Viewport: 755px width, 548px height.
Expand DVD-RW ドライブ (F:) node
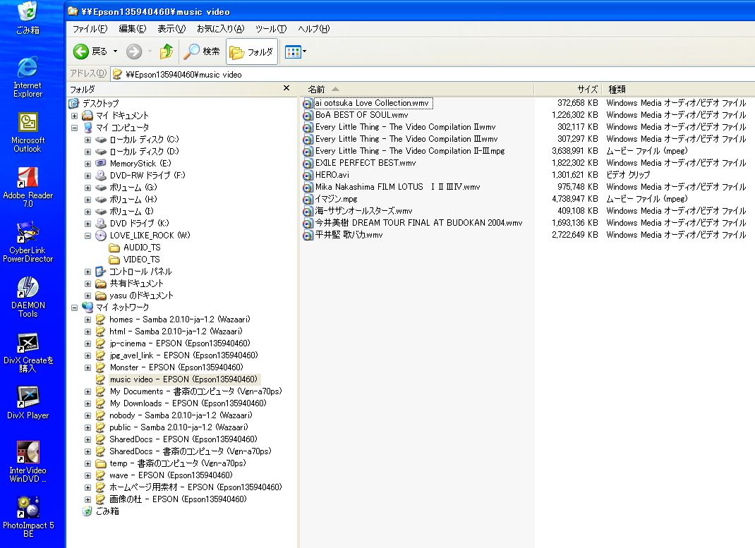coord(87,176)
